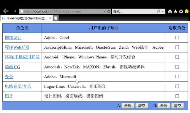Select the 图片 row checkbox
This screenshot has height=113, width=190.
tap(177, 96)
